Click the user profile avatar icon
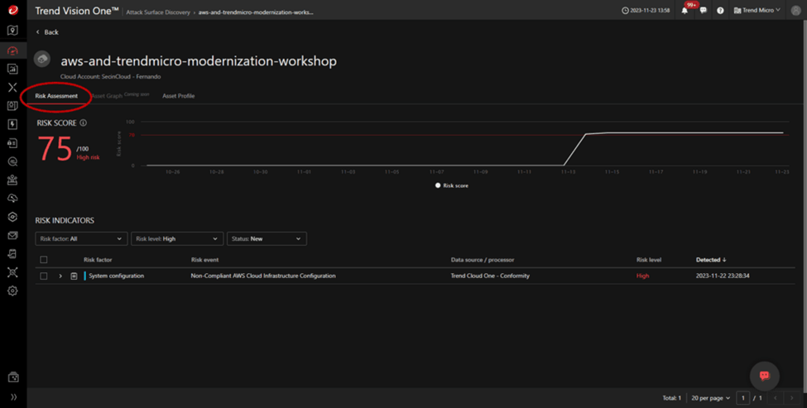 (x=795, y=10)
